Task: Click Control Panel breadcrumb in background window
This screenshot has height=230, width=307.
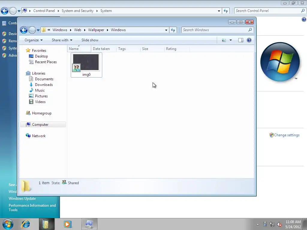Action: (x=44, y=11)
